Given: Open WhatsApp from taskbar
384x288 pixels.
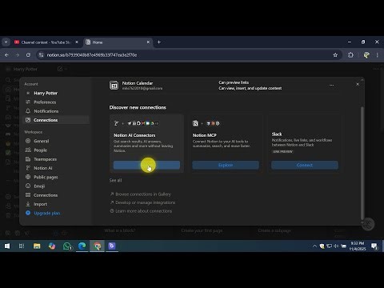Looking at the screenshot, I should click(x=67, y=246).
